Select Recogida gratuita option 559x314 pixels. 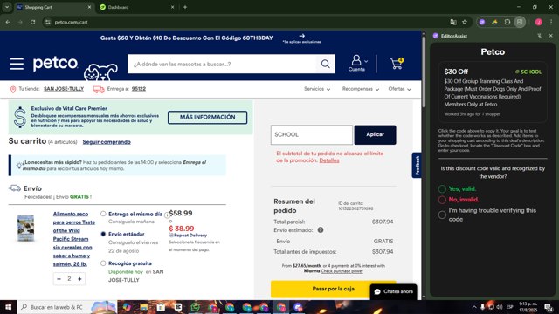pos(103,263)
